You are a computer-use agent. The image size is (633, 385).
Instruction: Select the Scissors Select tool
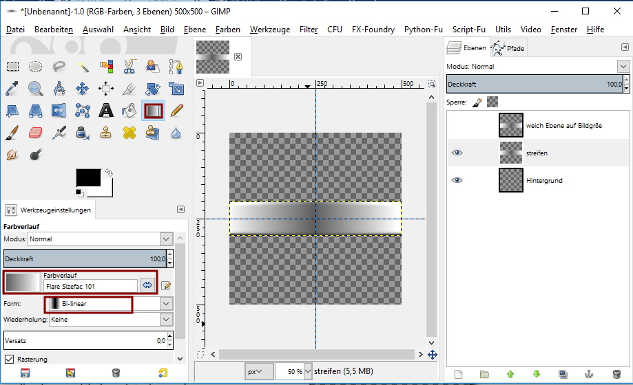(129, 67)
